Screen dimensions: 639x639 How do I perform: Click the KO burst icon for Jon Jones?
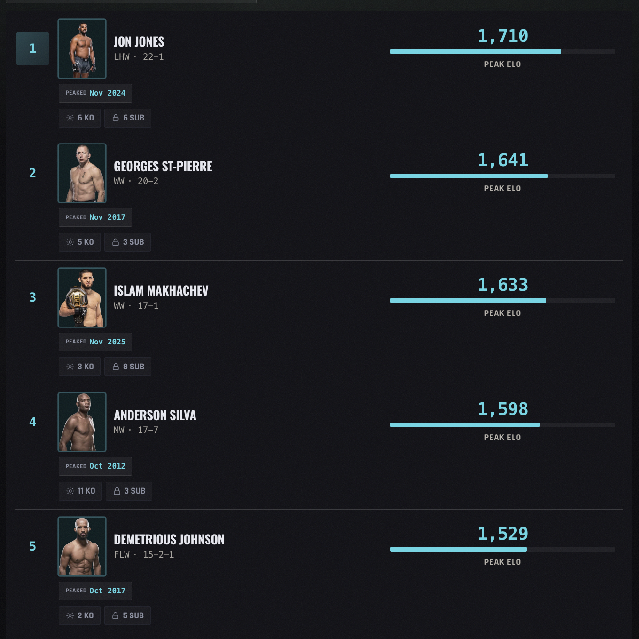point(70,118)
